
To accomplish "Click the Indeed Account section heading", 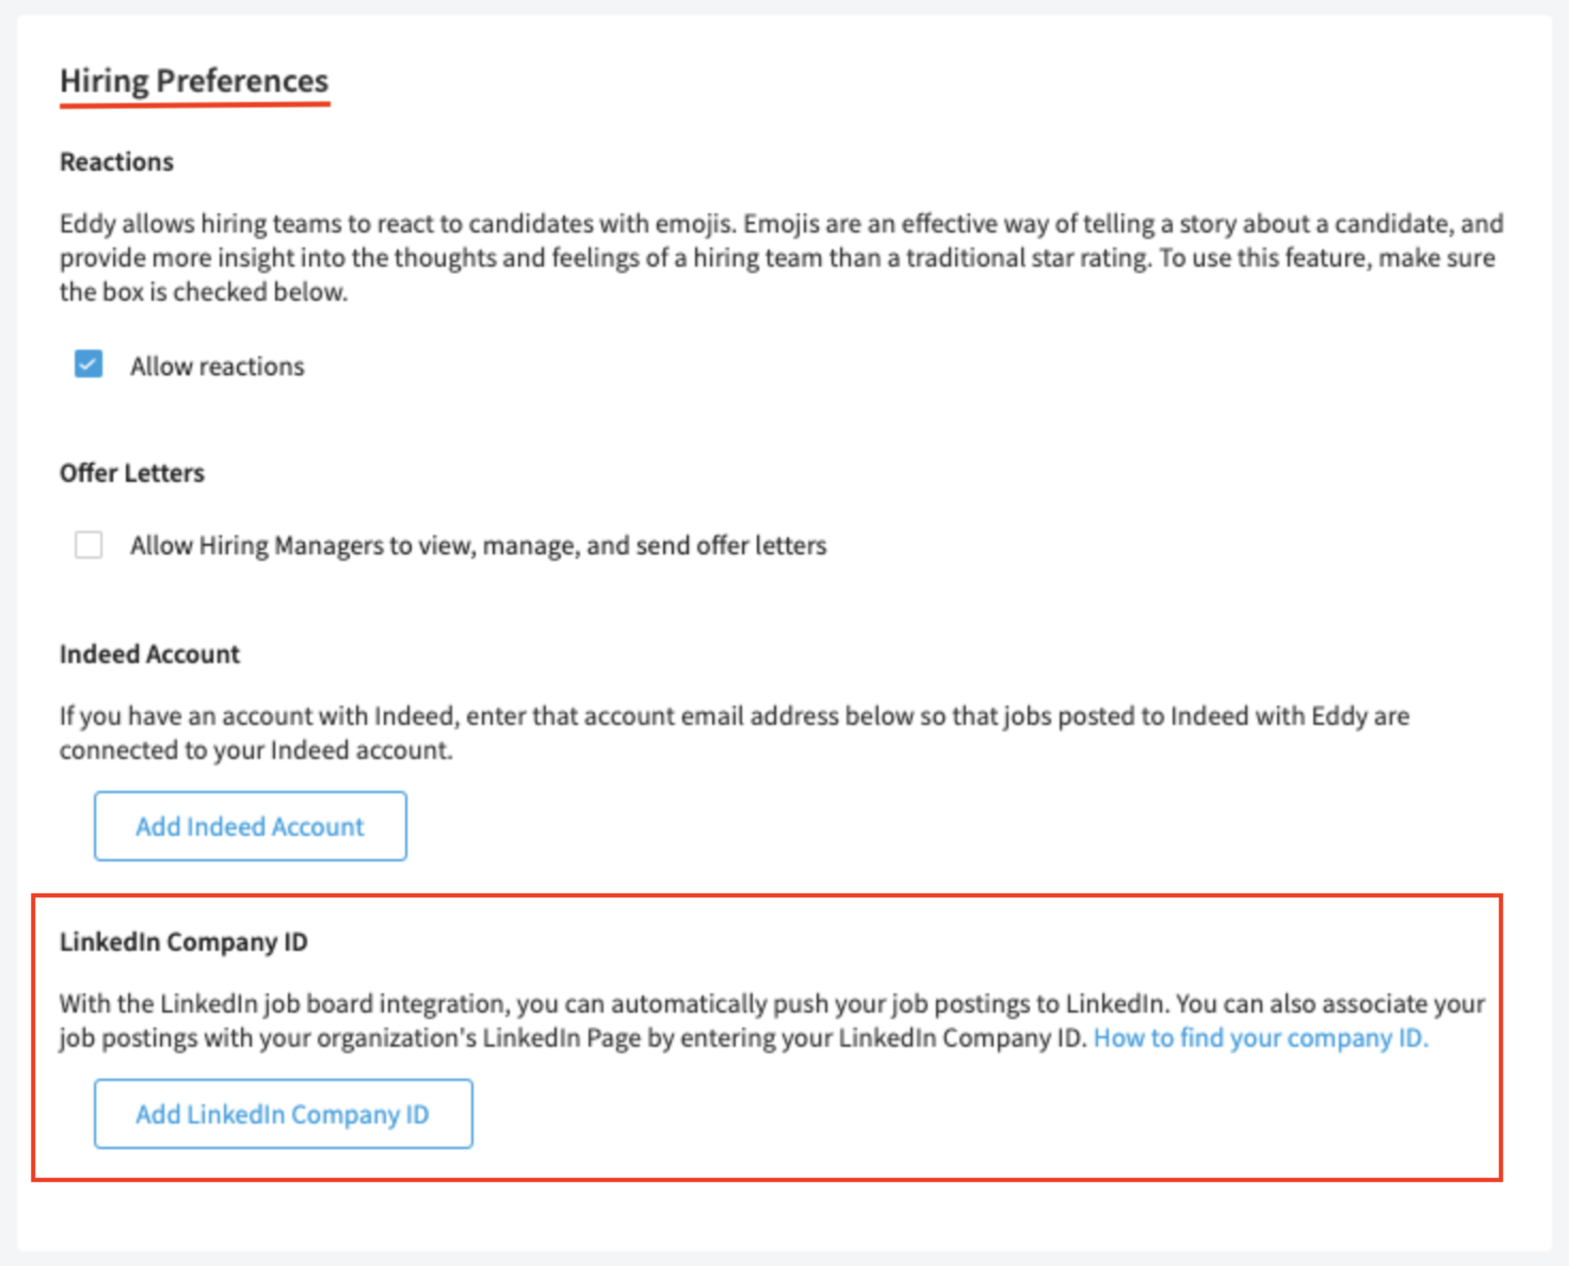I will point(150,654).
